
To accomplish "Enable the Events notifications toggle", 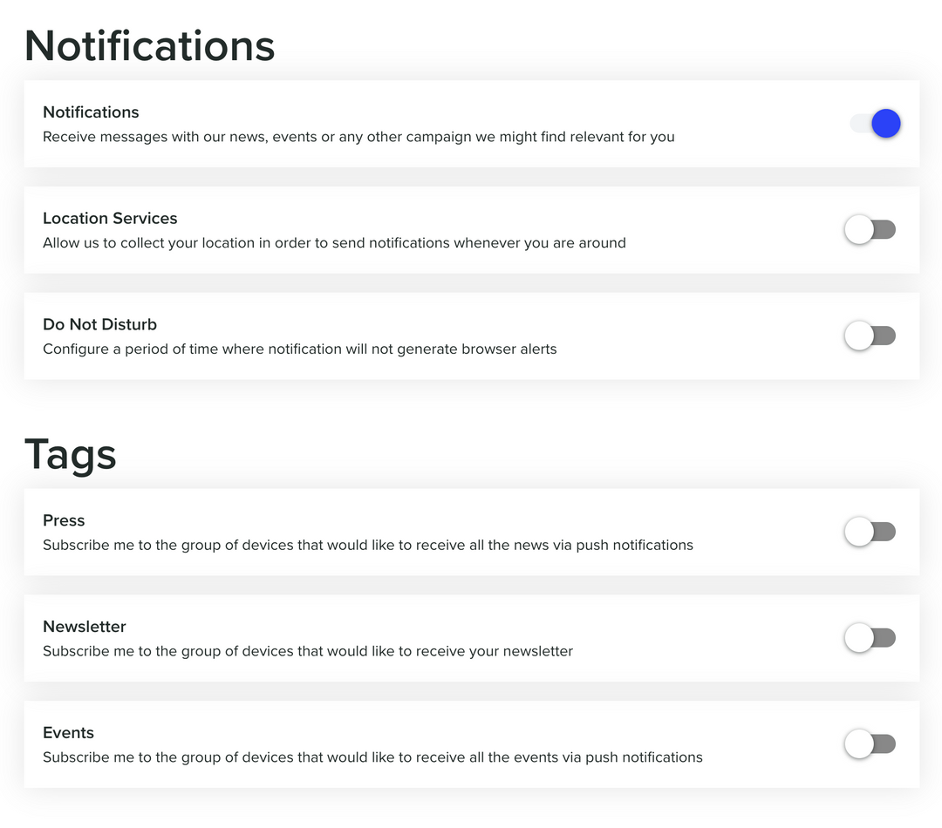I will pyautogui.click(x=870, y=744).
